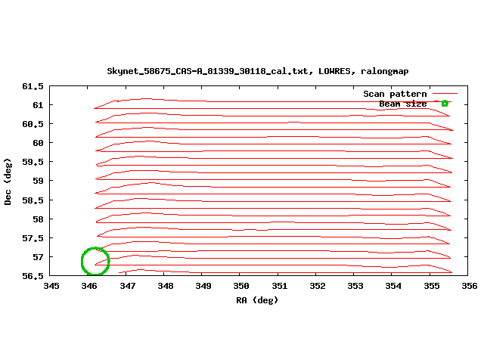Click the plot title Skynet_58675_CAS-A text

[258, 71]
